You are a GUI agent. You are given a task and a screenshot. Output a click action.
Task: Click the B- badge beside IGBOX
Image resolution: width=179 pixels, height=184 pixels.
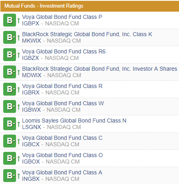coord(10,158)
